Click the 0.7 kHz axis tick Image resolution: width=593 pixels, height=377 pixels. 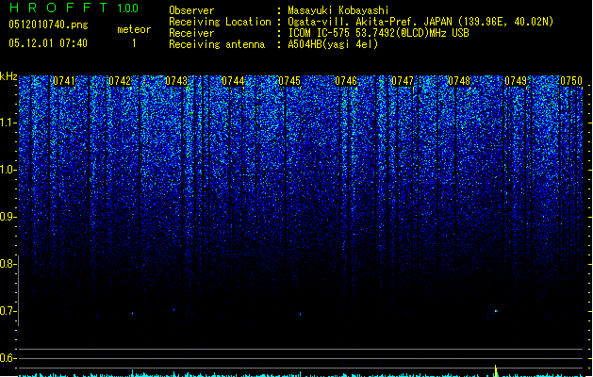point(8,311)
